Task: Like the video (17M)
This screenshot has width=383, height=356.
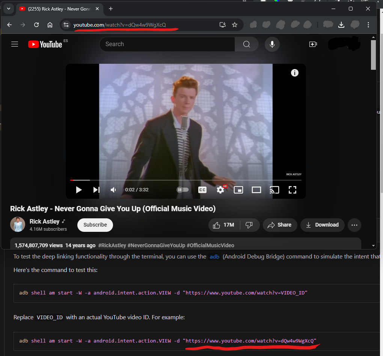Action: click(x=224, y=225)
